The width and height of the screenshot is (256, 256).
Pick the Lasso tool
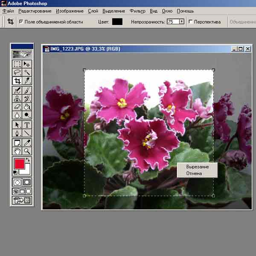click(x=17, y=72)
